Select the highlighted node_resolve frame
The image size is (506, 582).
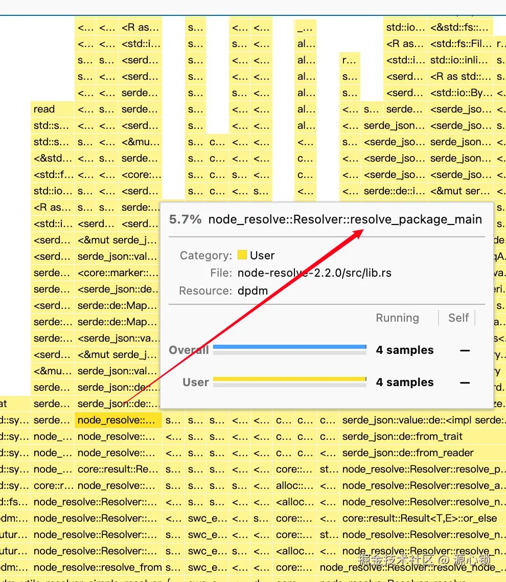[118, 420]
